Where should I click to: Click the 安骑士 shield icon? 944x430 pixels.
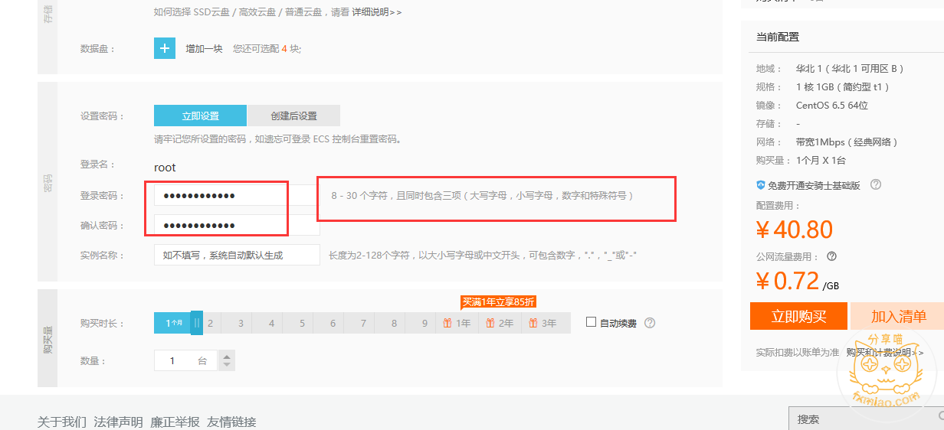point(761,185)
